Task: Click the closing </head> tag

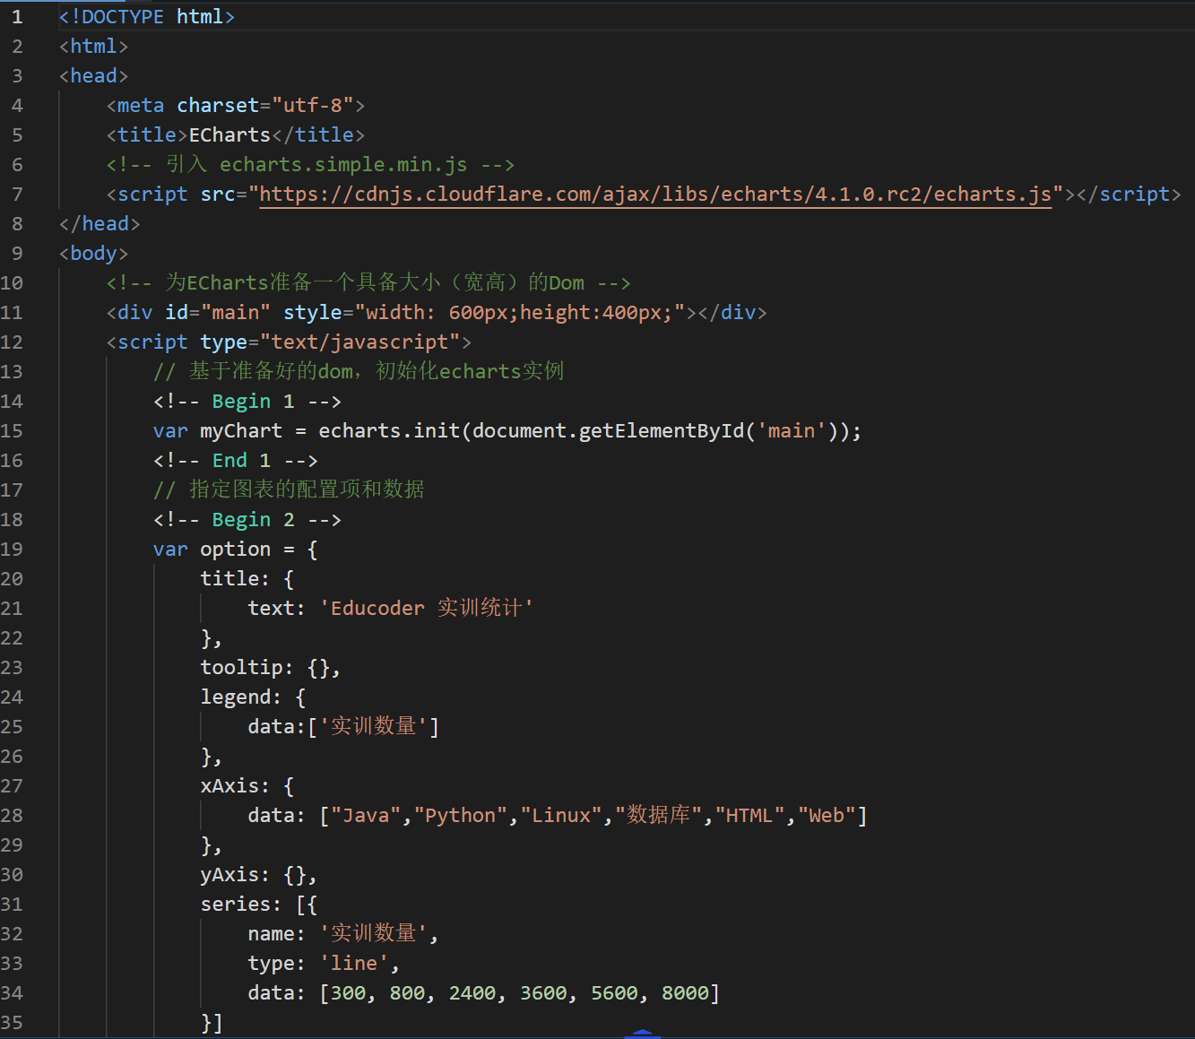Action: (x=100, y=224)
